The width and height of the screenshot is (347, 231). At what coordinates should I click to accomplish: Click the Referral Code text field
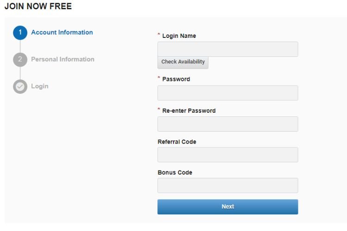[228, 155]
